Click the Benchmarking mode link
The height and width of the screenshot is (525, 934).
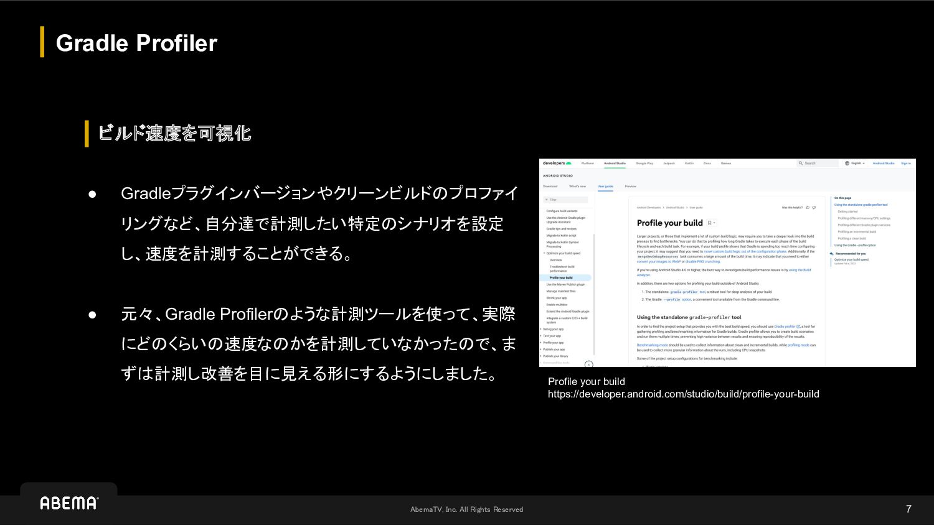tap(652, 345)
